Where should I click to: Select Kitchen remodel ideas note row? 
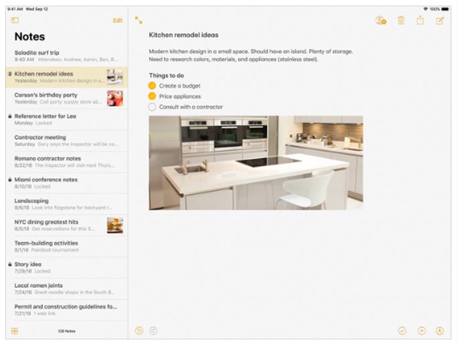67,77
